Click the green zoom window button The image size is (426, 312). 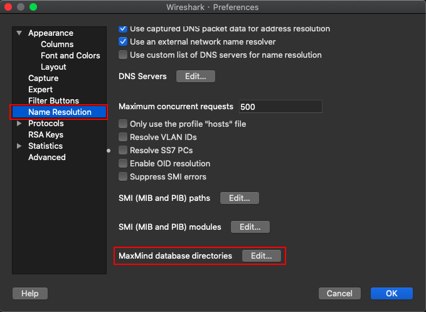[33, 7]
